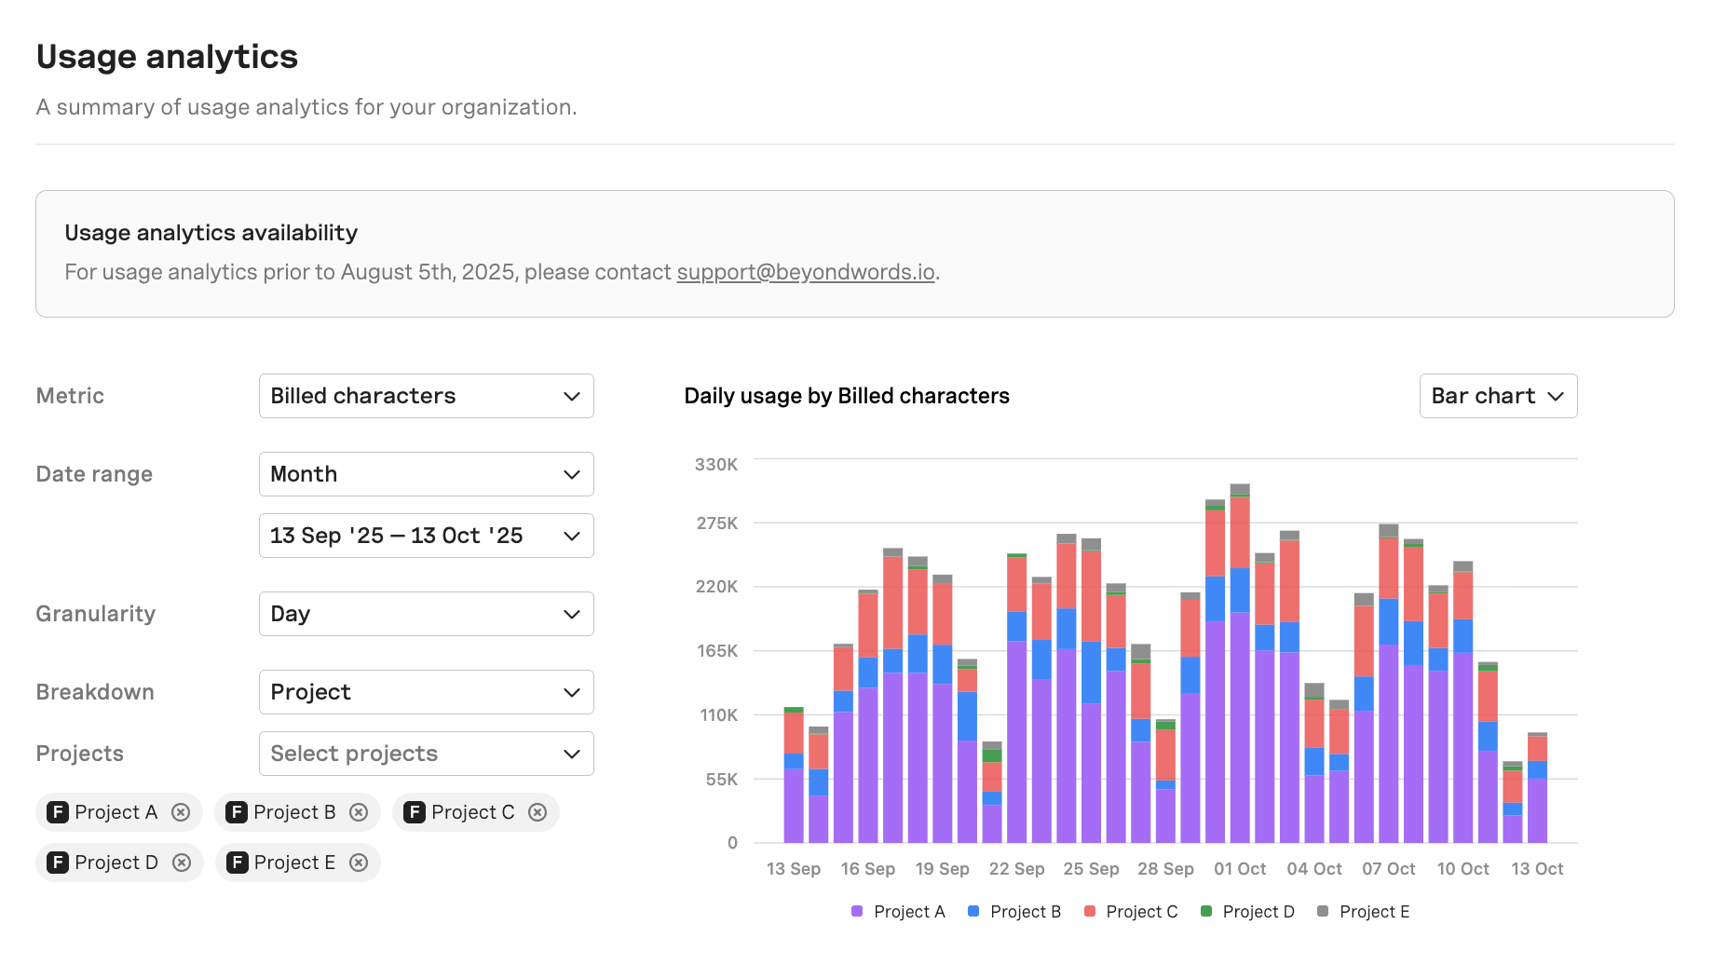Click into the Select projects field

427,754
